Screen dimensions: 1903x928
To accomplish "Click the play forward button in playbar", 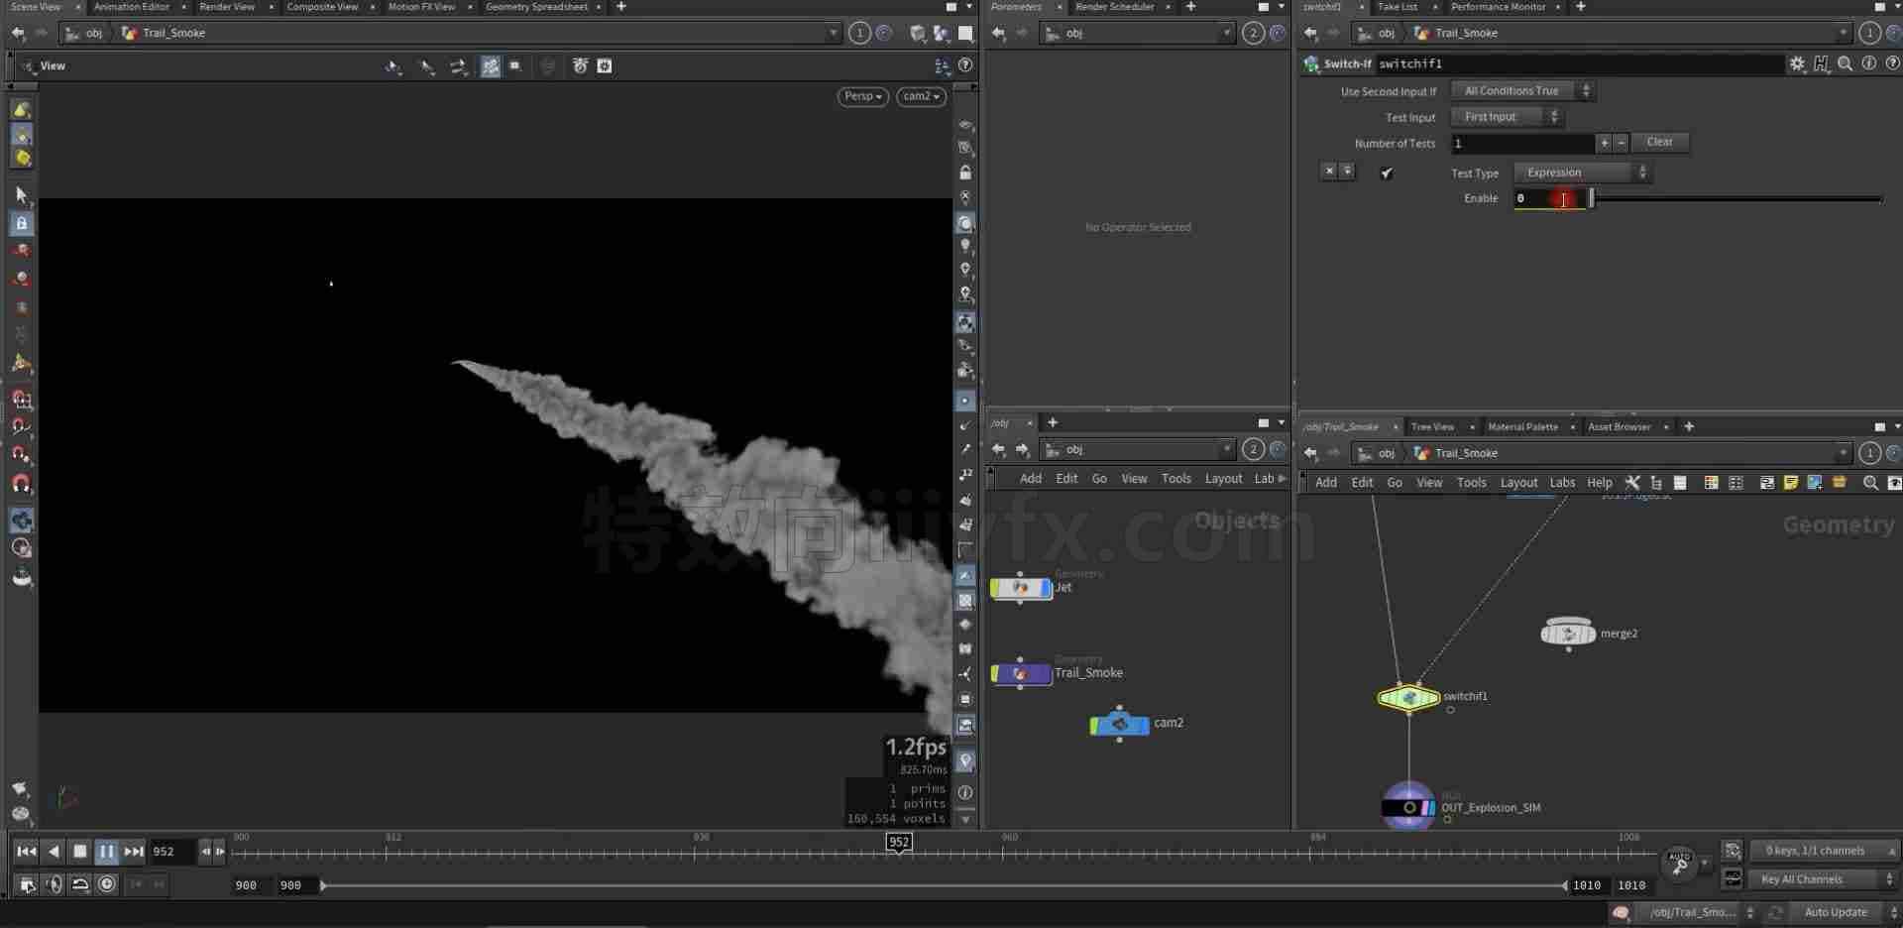I will click(107, 852).
